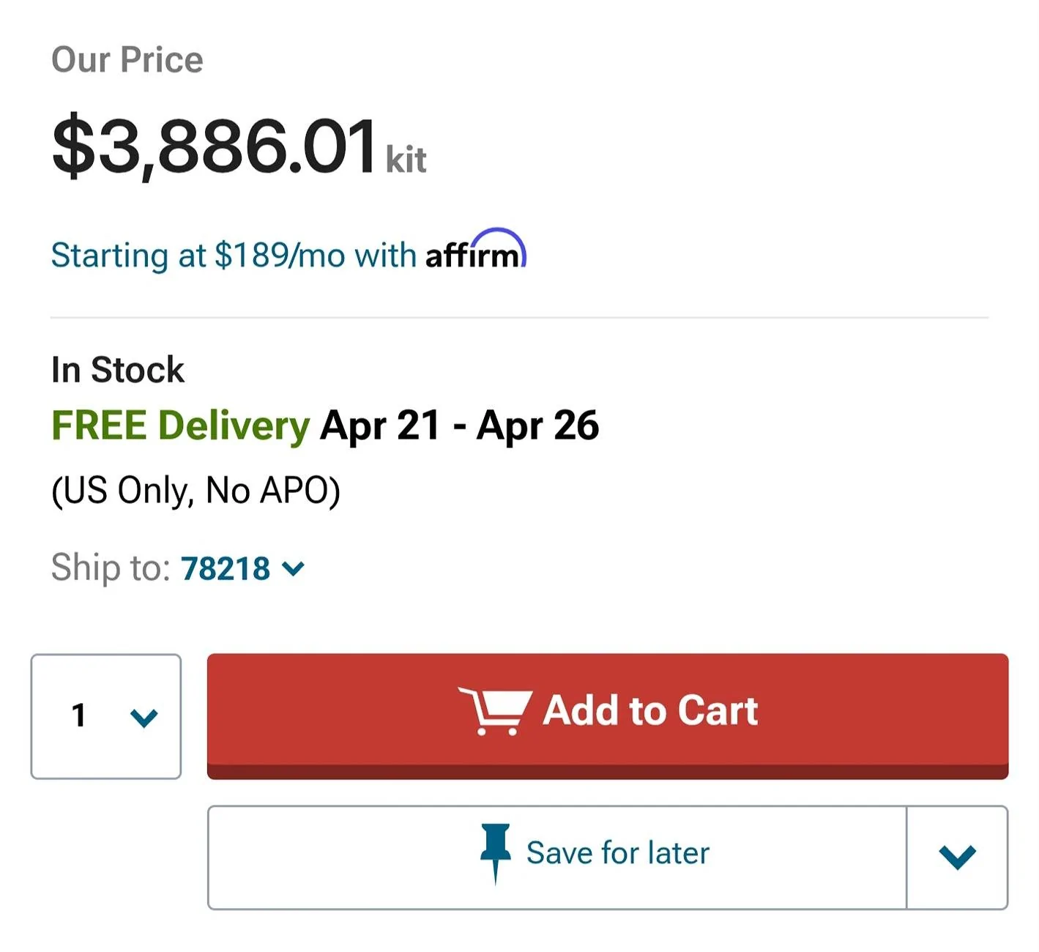Click the Affirm logo
Screen dimensions: 1039x952
(476, 250)
